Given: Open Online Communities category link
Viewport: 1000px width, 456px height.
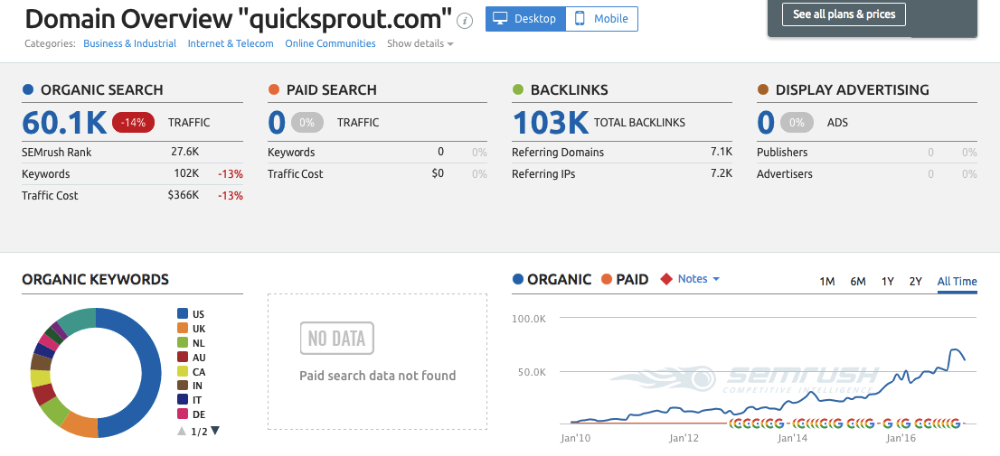Looking at the screenshot, I should click(330, 43).
